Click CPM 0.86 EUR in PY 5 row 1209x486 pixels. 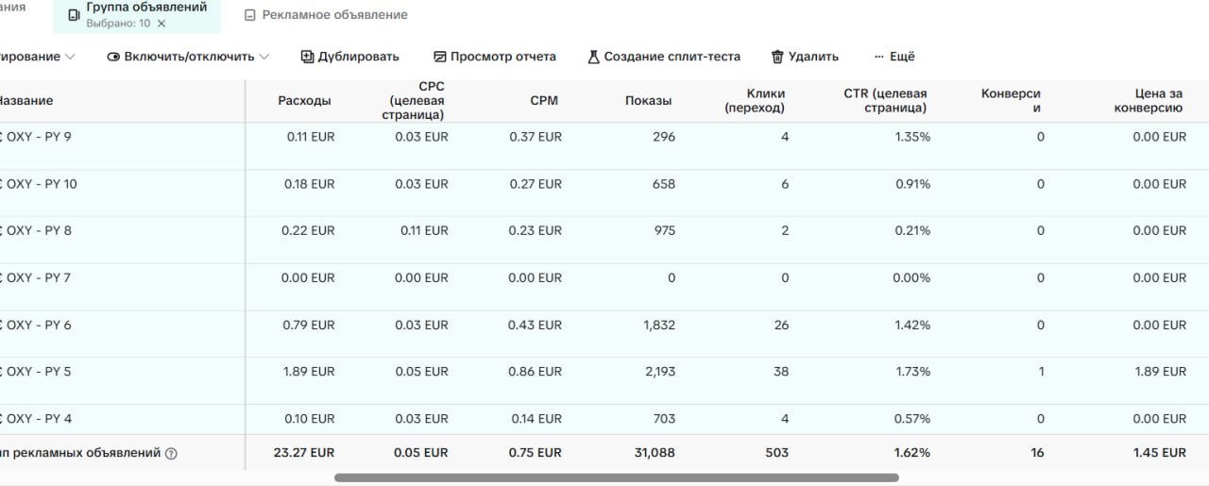pyautogui.click(x=536, y=372)
